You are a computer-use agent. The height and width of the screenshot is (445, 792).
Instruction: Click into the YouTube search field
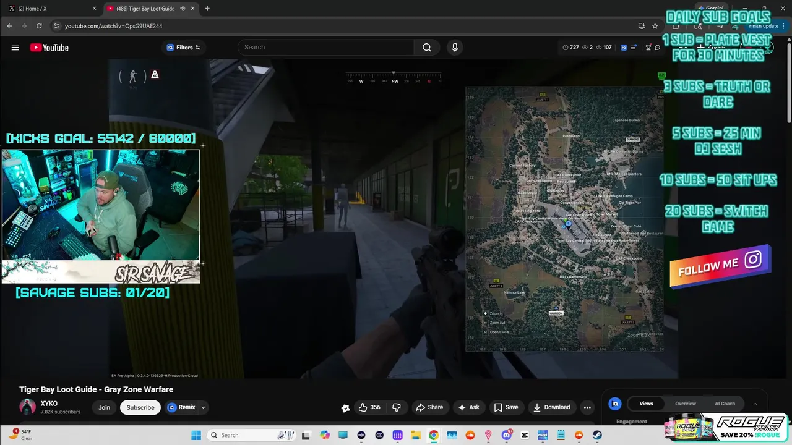[326, 48]
